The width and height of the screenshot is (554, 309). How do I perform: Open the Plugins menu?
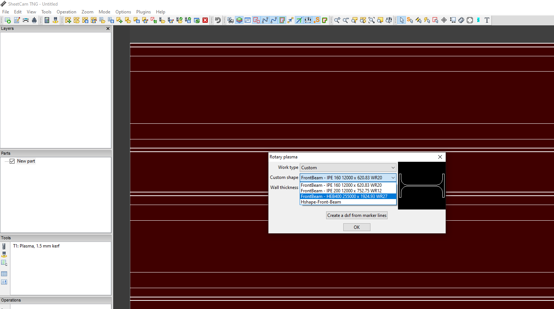point(143,12)
